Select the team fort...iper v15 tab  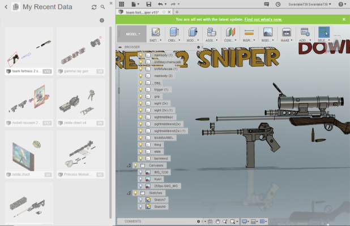pos(142,12)
